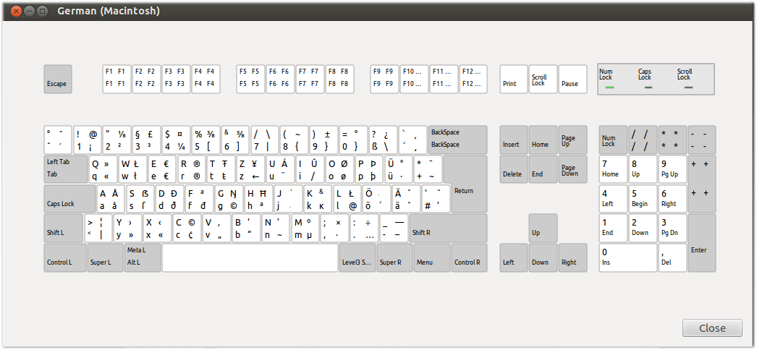Select the F1 function key
Screen dimensions: 757x350
117,79
